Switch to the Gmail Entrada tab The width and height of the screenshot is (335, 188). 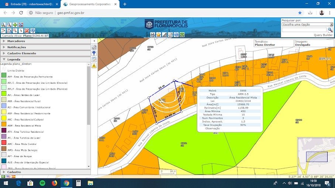pyautogui.click(x=31, y=4)
